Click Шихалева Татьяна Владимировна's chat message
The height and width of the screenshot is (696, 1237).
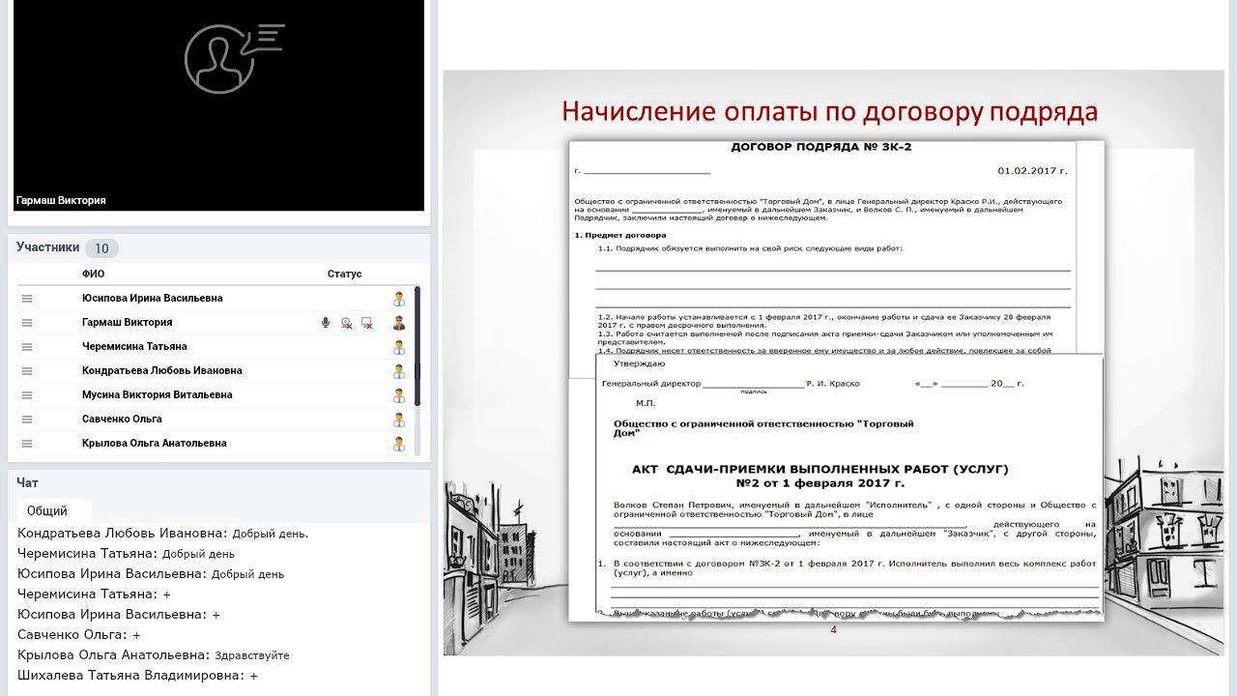(137, 676)
